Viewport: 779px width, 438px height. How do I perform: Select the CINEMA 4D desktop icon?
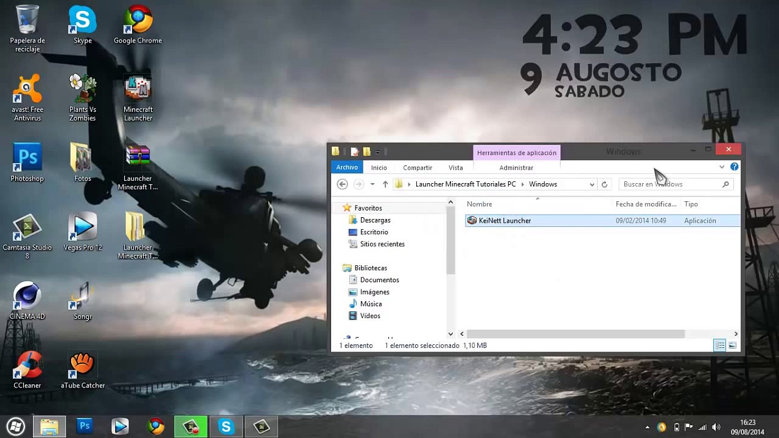27,301
